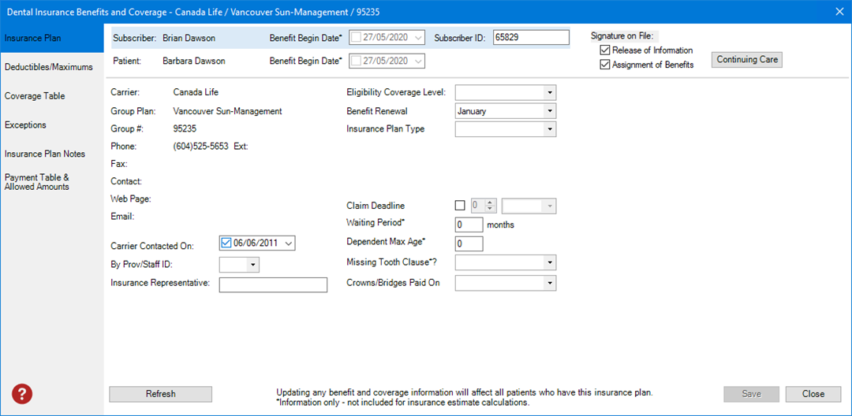Open the Coverage Table tab
The height and width of the screenshot is (416, 852).
click(x=35, y=96)
